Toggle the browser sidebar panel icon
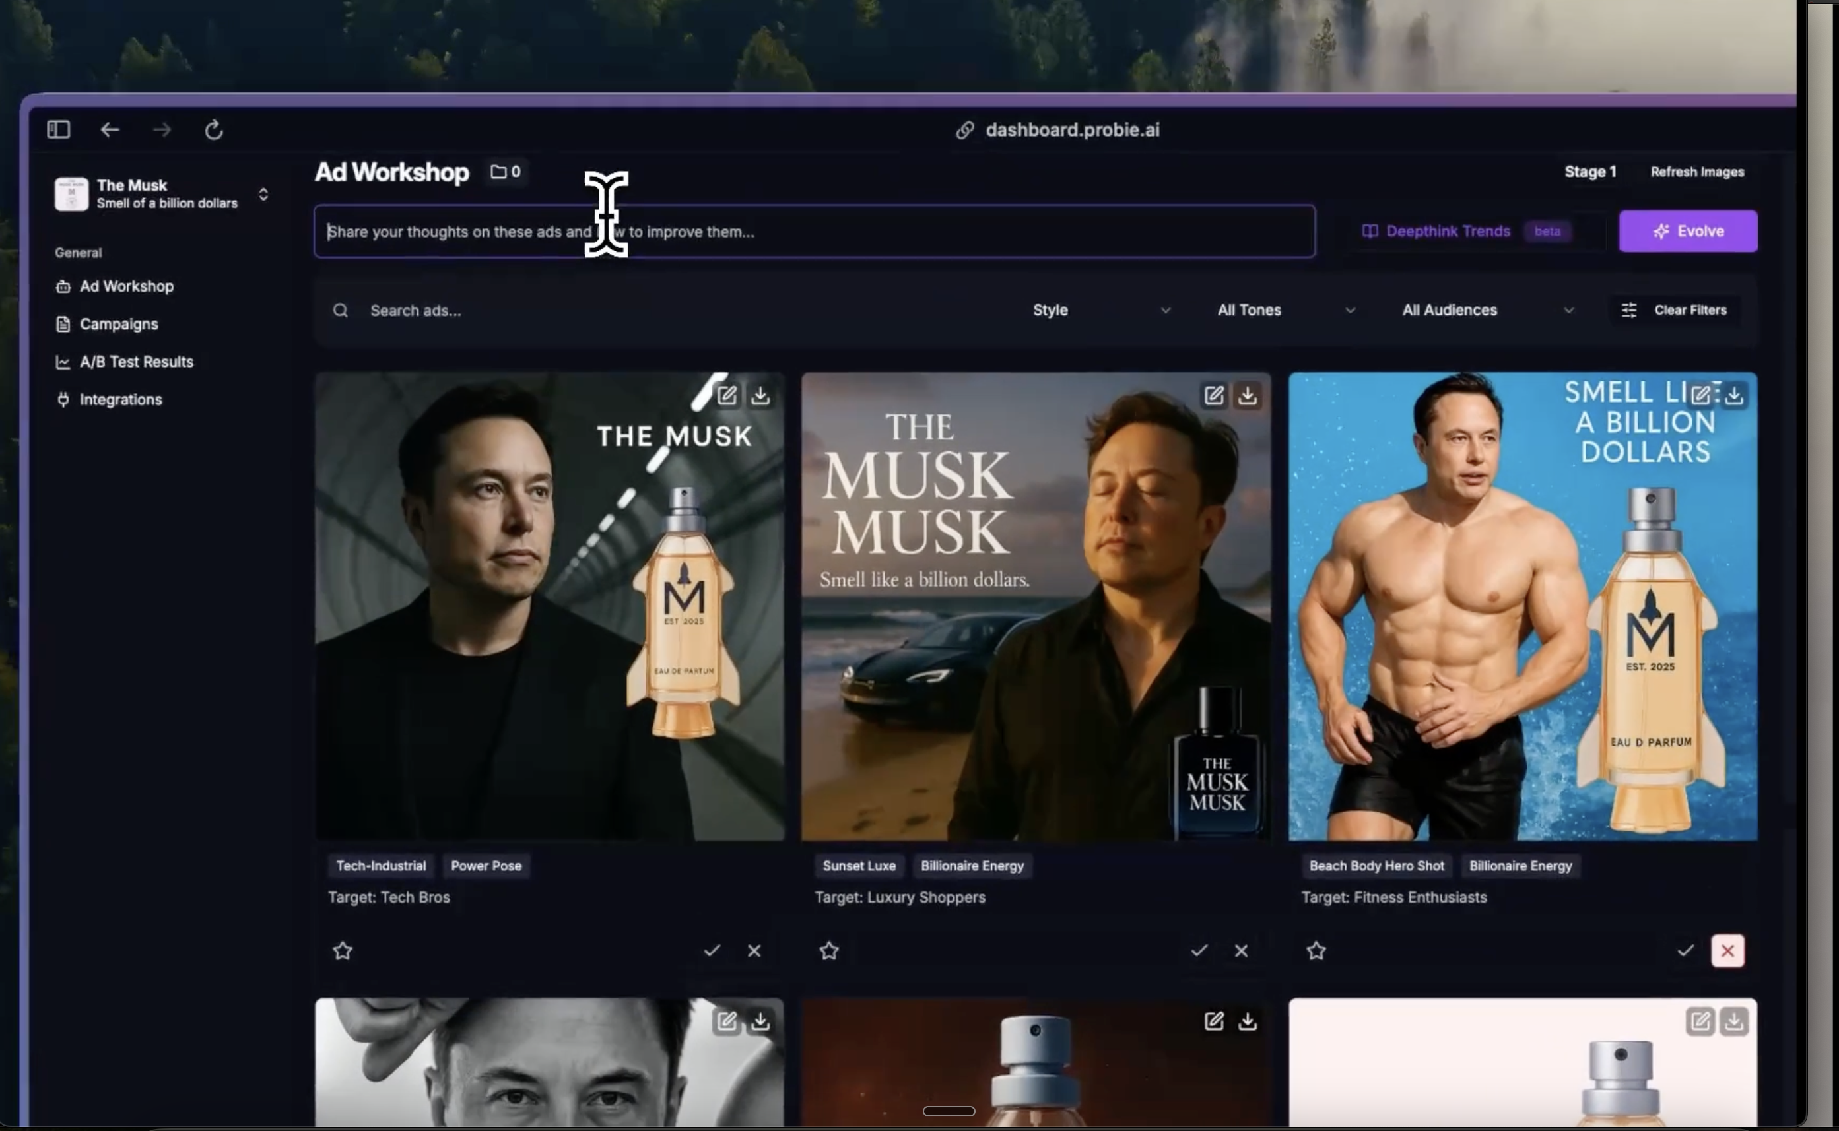The image size is (1839, 1131). coord(58,129)
